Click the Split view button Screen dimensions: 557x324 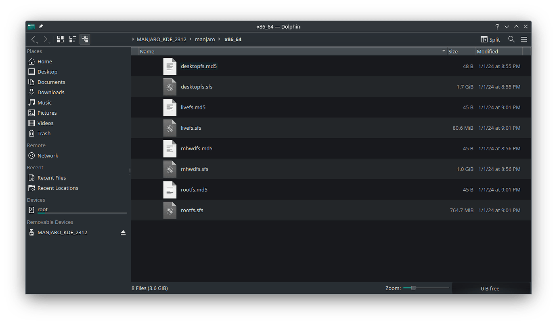(x=490, y=39)
